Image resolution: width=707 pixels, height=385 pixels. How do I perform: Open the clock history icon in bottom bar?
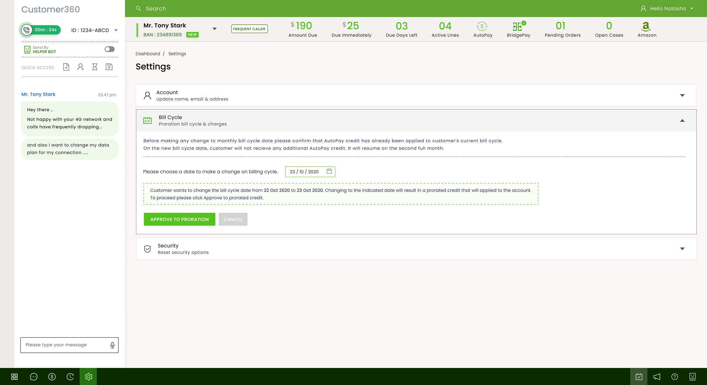[70, 377]
